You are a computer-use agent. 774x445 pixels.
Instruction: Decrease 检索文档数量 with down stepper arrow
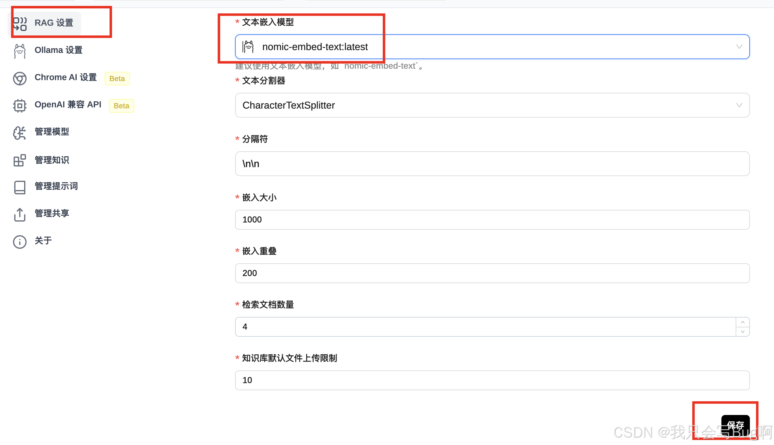742,331
